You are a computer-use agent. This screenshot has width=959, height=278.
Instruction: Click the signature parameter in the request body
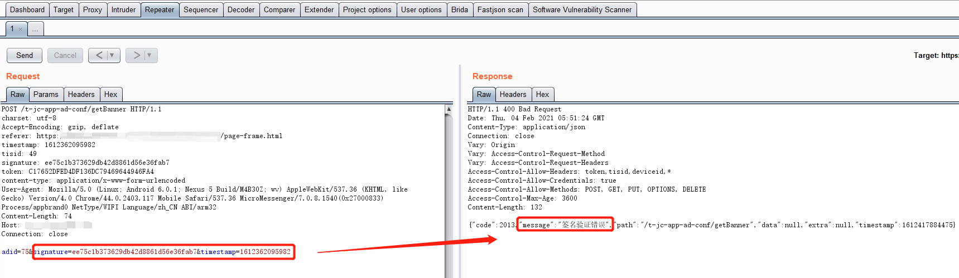click(51, 252)
